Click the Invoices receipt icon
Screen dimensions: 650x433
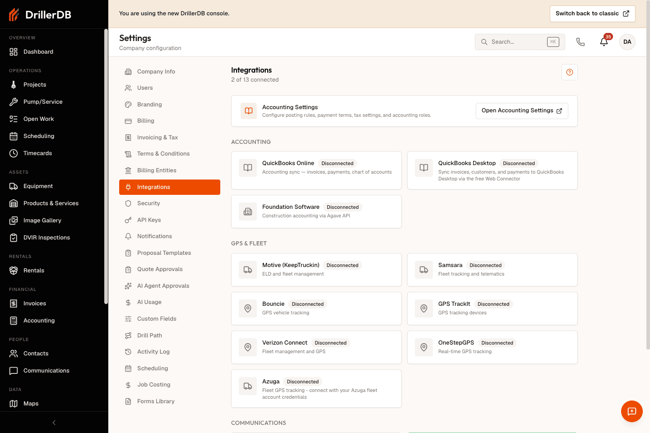(x=14, y=304)
